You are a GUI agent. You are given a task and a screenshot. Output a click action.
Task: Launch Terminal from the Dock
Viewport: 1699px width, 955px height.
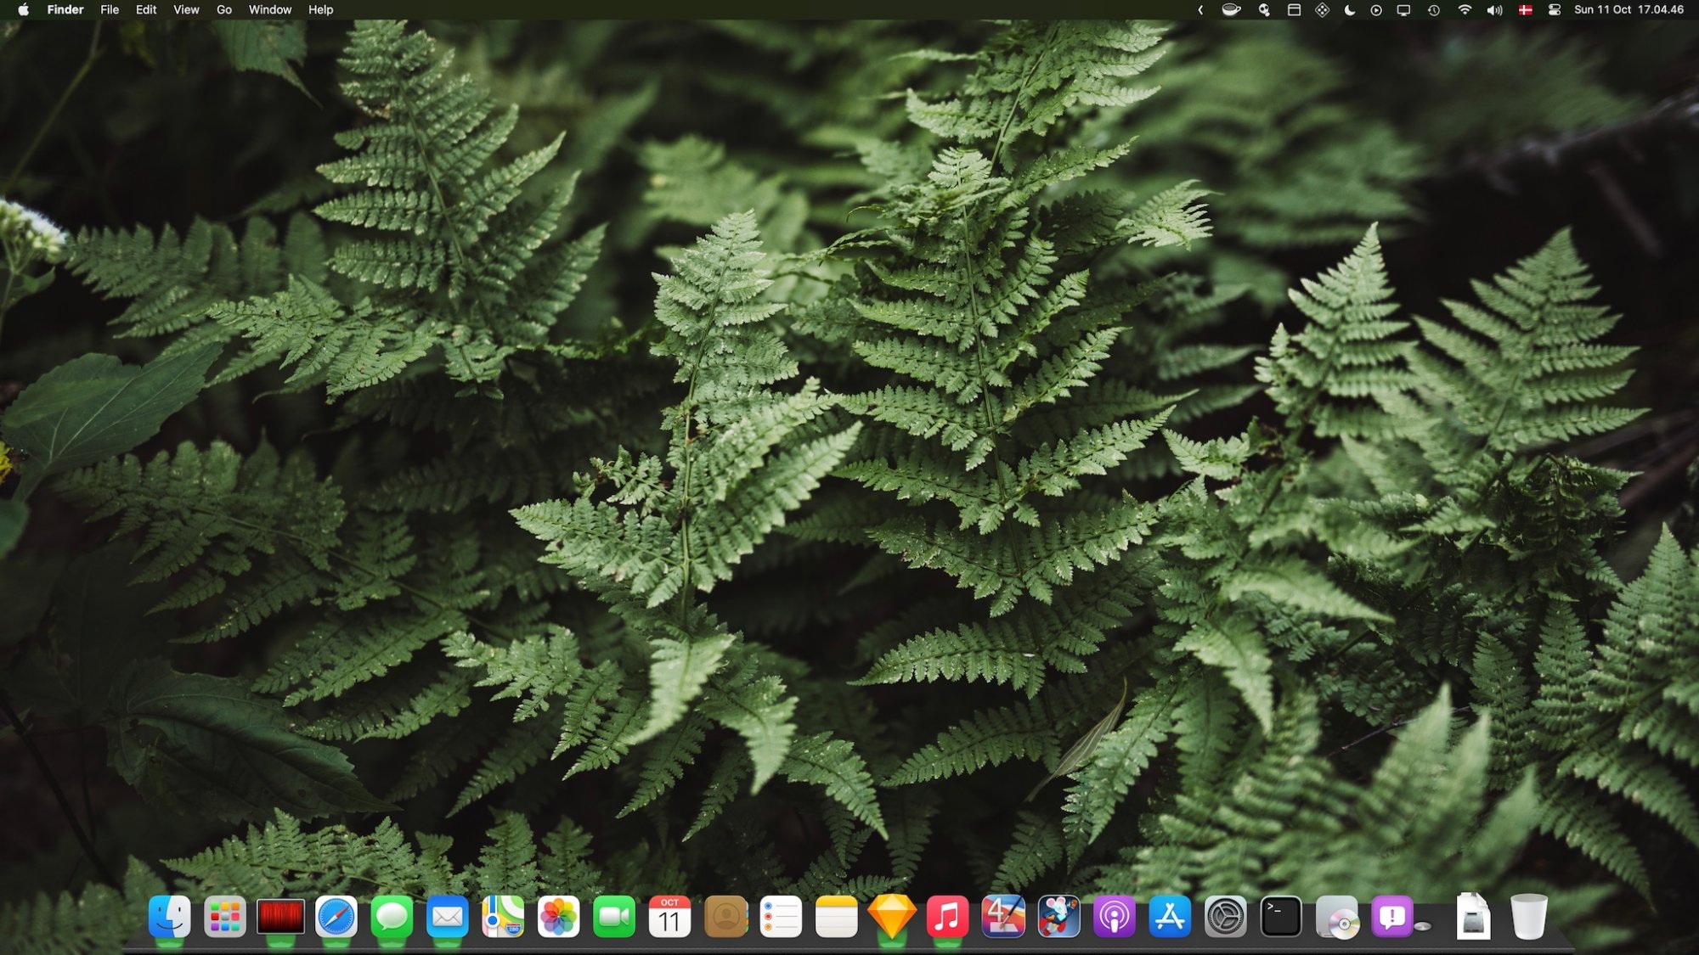click(1281, 917)
